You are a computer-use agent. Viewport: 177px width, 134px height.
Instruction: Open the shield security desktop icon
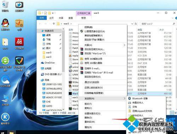click(x=19, y=64)
